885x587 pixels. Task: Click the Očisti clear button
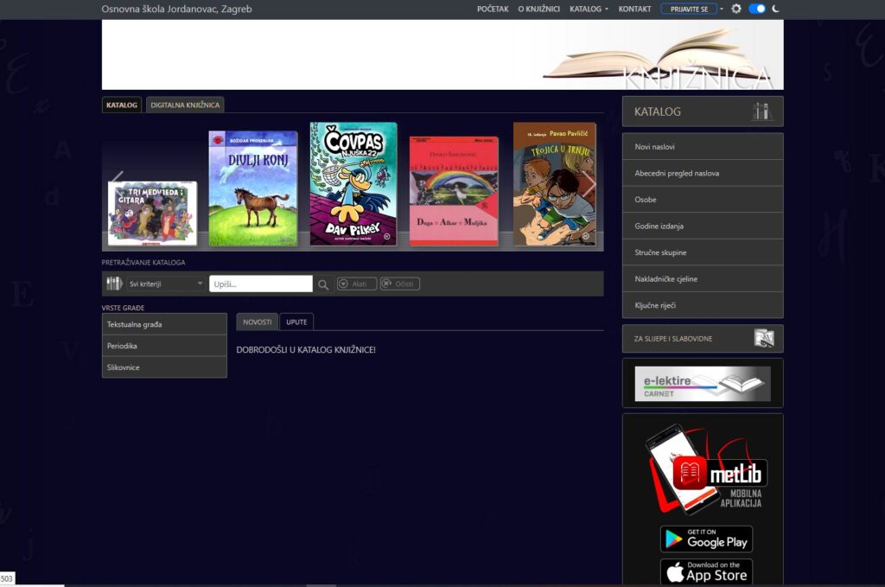click(400, 284)
